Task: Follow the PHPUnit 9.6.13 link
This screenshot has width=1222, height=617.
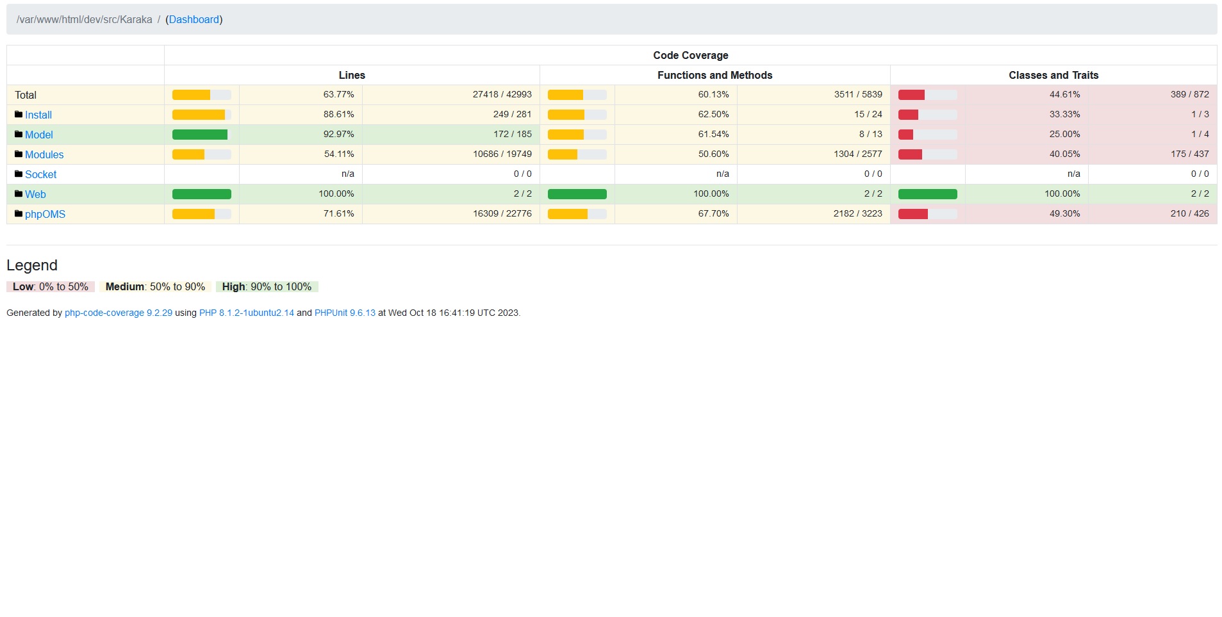Action: (x=345, y=313)
